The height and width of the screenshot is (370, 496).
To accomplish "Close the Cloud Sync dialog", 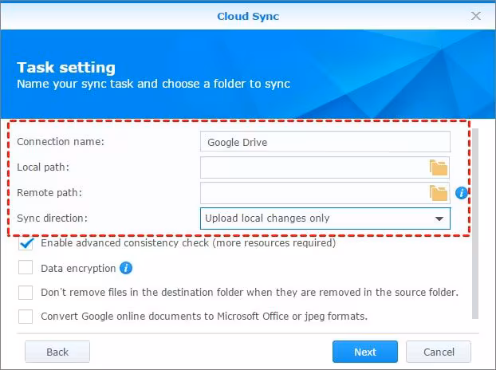I will pos(476,15).
